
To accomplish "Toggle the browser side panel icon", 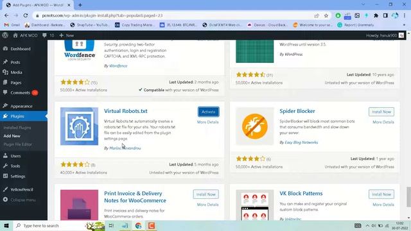I will click(385, 15).
